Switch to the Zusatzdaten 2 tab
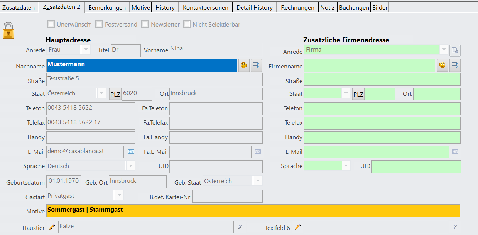This screenshot has width=478, height=235. pyautogui.click(x=62, y=7)
